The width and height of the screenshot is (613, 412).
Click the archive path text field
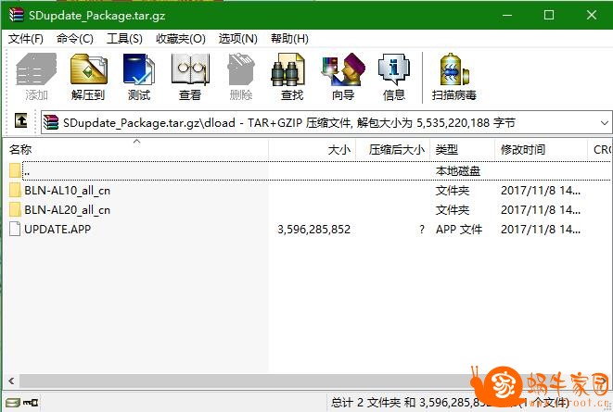(326, 123)
